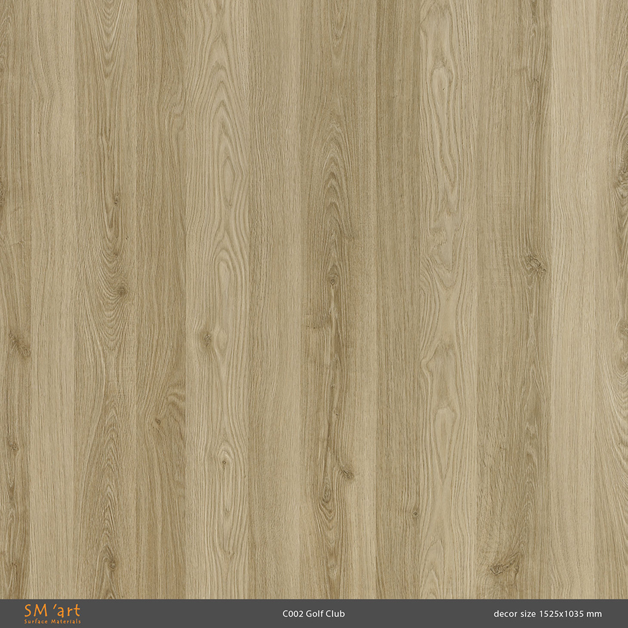This screenshot has height=628, width=628.
Task: Click the "SM" letters of the logo
Action: [36, 611]
